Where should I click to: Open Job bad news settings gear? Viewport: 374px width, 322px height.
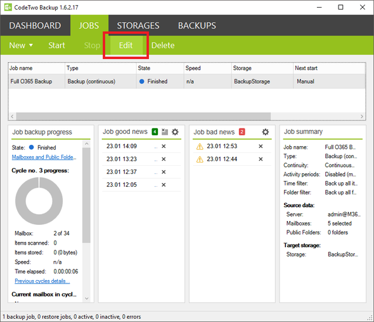[x=265, y=131]
